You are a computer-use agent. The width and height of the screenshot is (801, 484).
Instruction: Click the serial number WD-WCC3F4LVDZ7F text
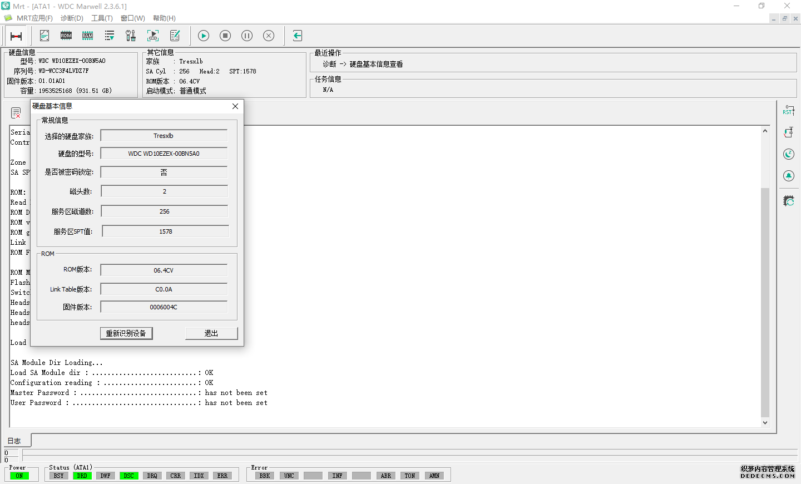pyautogui.click(x=63, y=71)
